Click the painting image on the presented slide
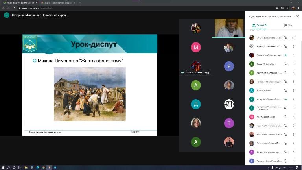Image resolution: width=302 pixels, height=170 pixels. [x=90, y=94]
